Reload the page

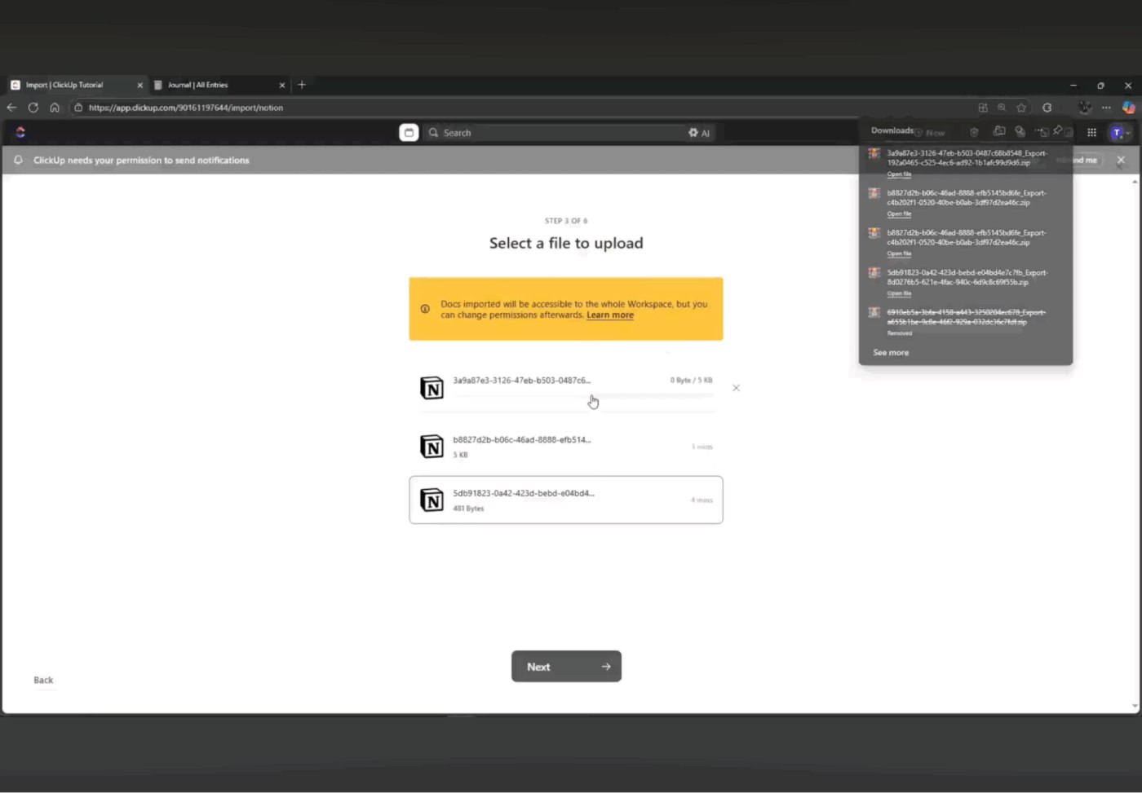[x=33, y=107]
